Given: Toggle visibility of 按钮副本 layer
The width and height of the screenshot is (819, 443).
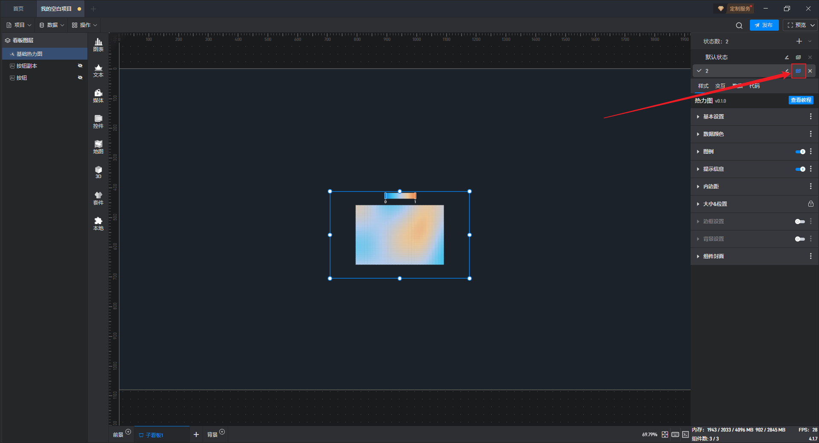Looking at the screenshot, I should point(80,66).
